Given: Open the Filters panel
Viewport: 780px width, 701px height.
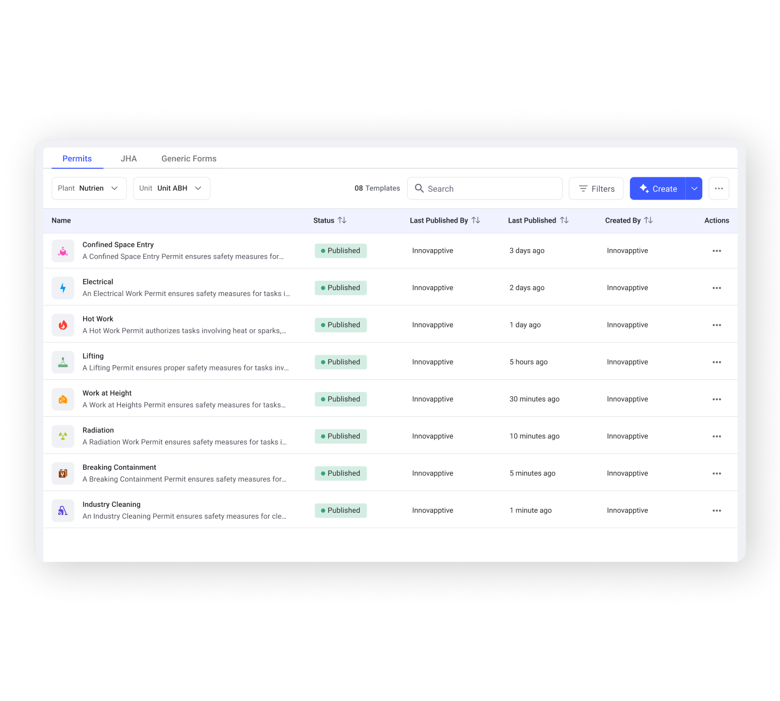Looking at the screenshot, I should 596,189.
